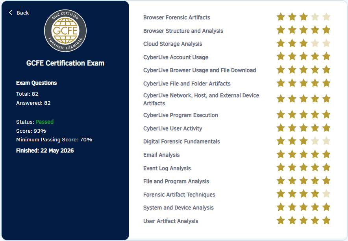This screenshot has width=348, height=241.
Task: Click third star of Cloud Storage Analysis
Action: [x=304, y=43]
